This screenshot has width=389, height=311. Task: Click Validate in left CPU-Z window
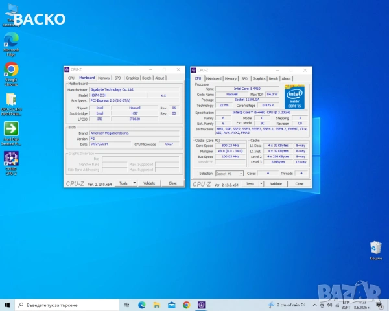[x=149, y=183]
